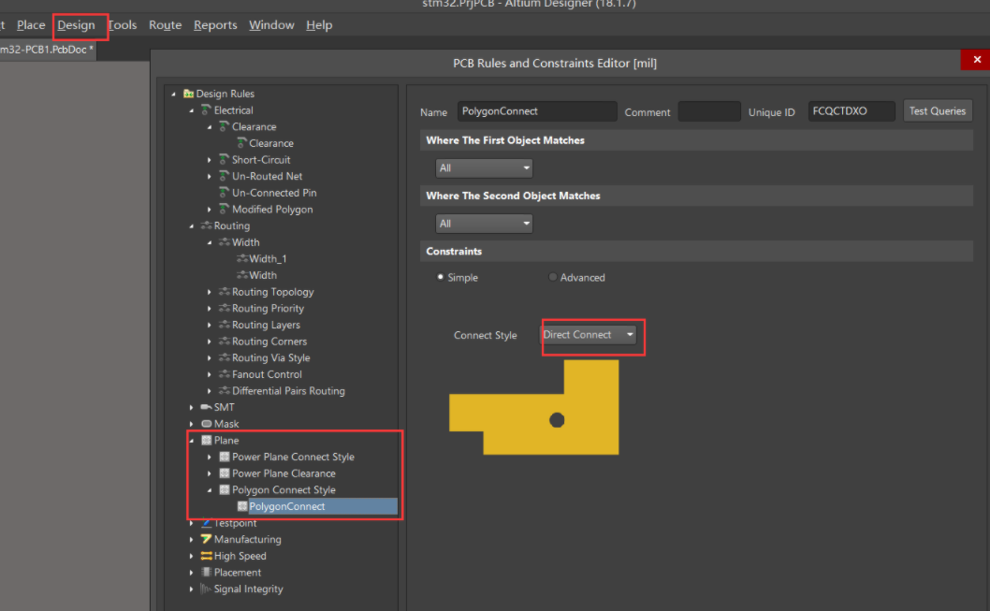990x611 pixels.
Task: Click the Test Queries button
Action: coord(938,111)
